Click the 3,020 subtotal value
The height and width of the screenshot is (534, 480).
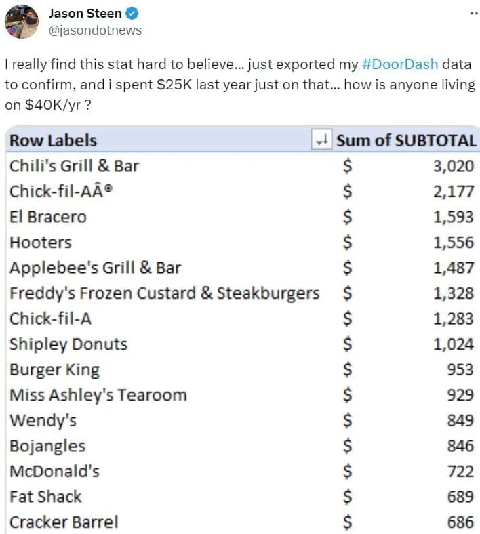[453, 166]
